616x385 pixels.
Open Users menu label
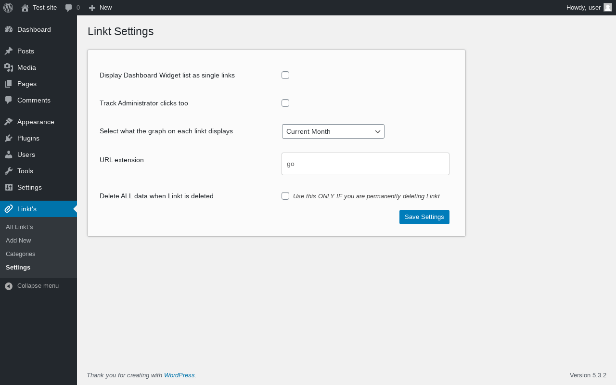coord(26,154)
